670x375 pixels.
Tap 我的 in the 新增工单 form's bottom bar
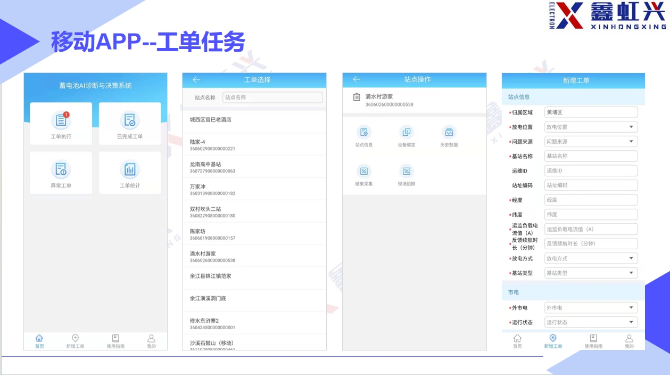click(629, 341)
